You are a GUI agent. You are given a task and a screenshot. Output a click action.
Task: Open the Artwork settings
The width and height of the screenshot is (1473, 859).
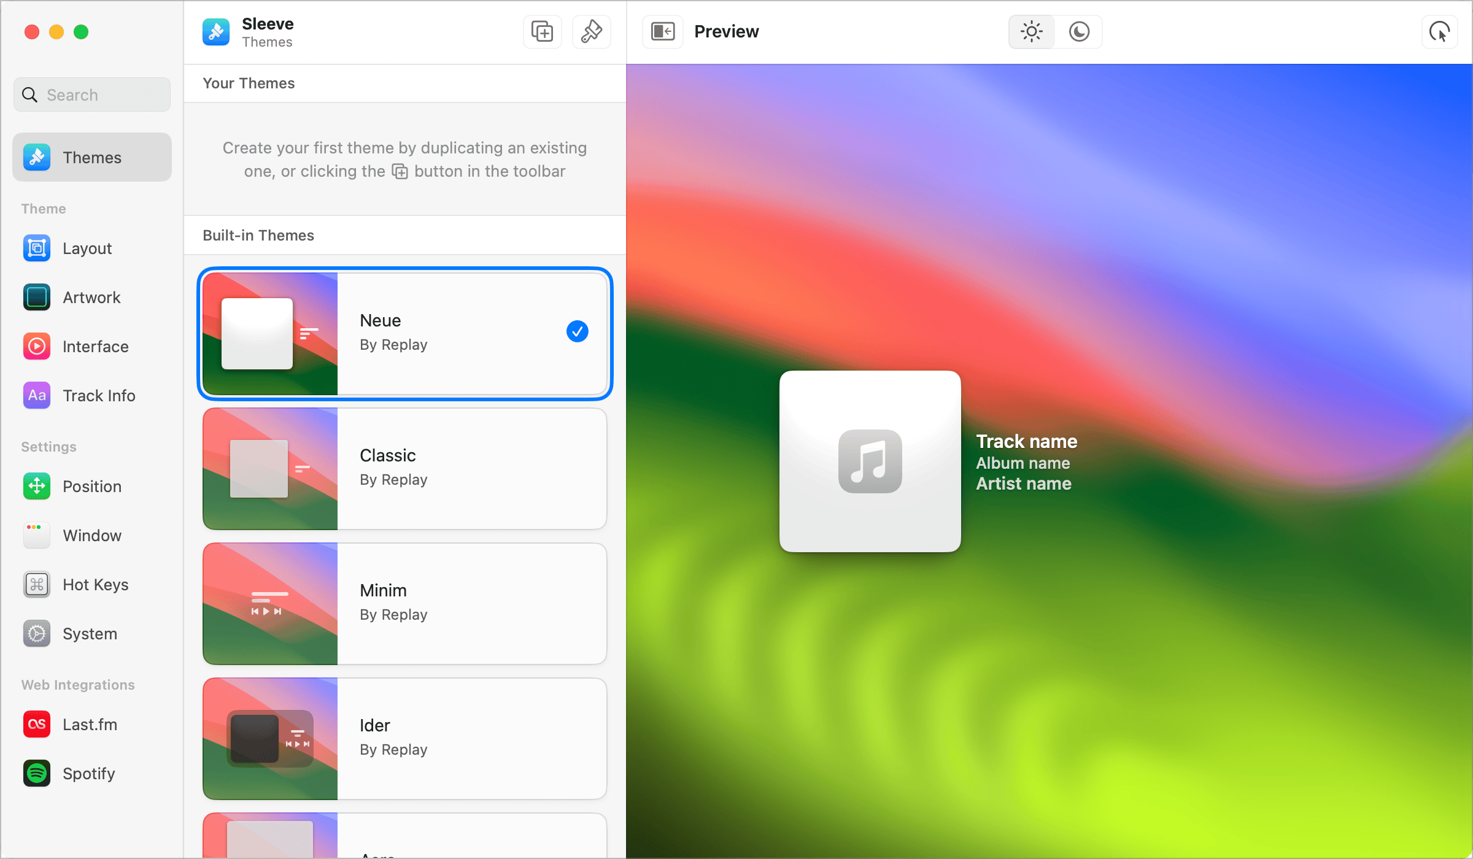[91, 298]
